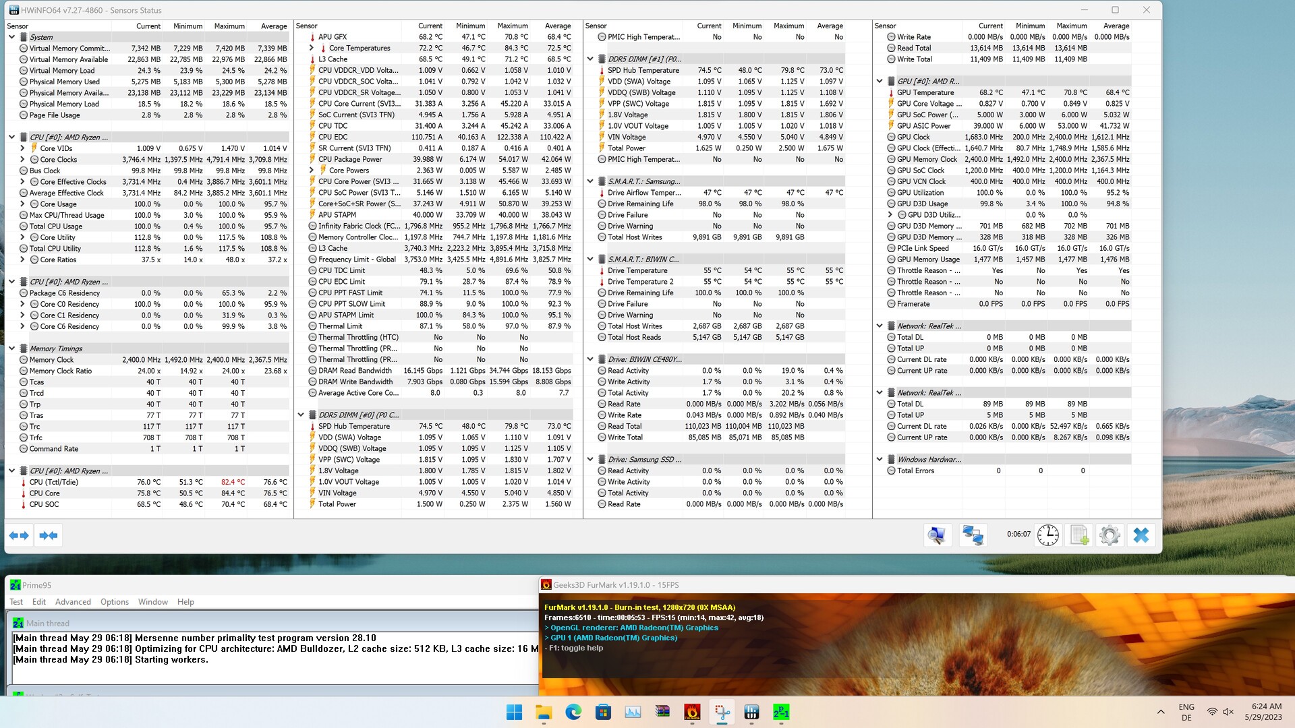Screen dimensions: 1295x728
Task: Open the performance graph app on the taskbar
Action: 633,712
